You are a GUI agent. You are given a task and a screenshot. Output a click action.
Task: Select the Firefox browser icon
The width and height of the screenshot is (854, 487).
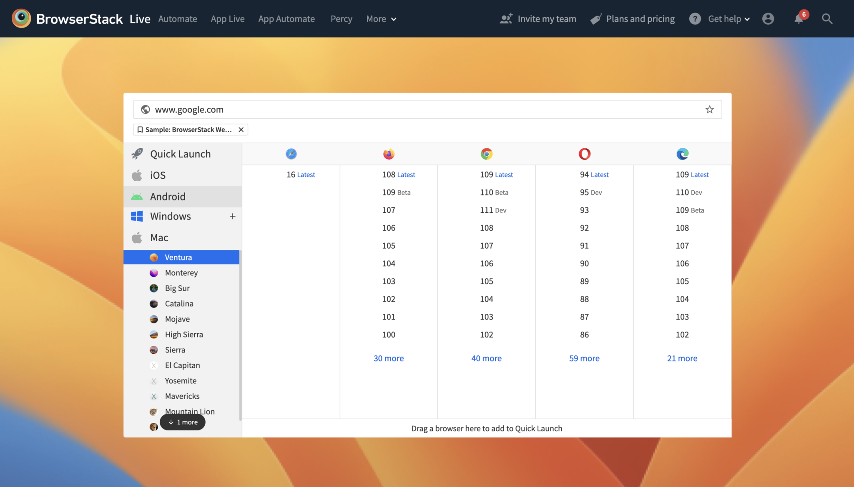click(x=388, y=154)
